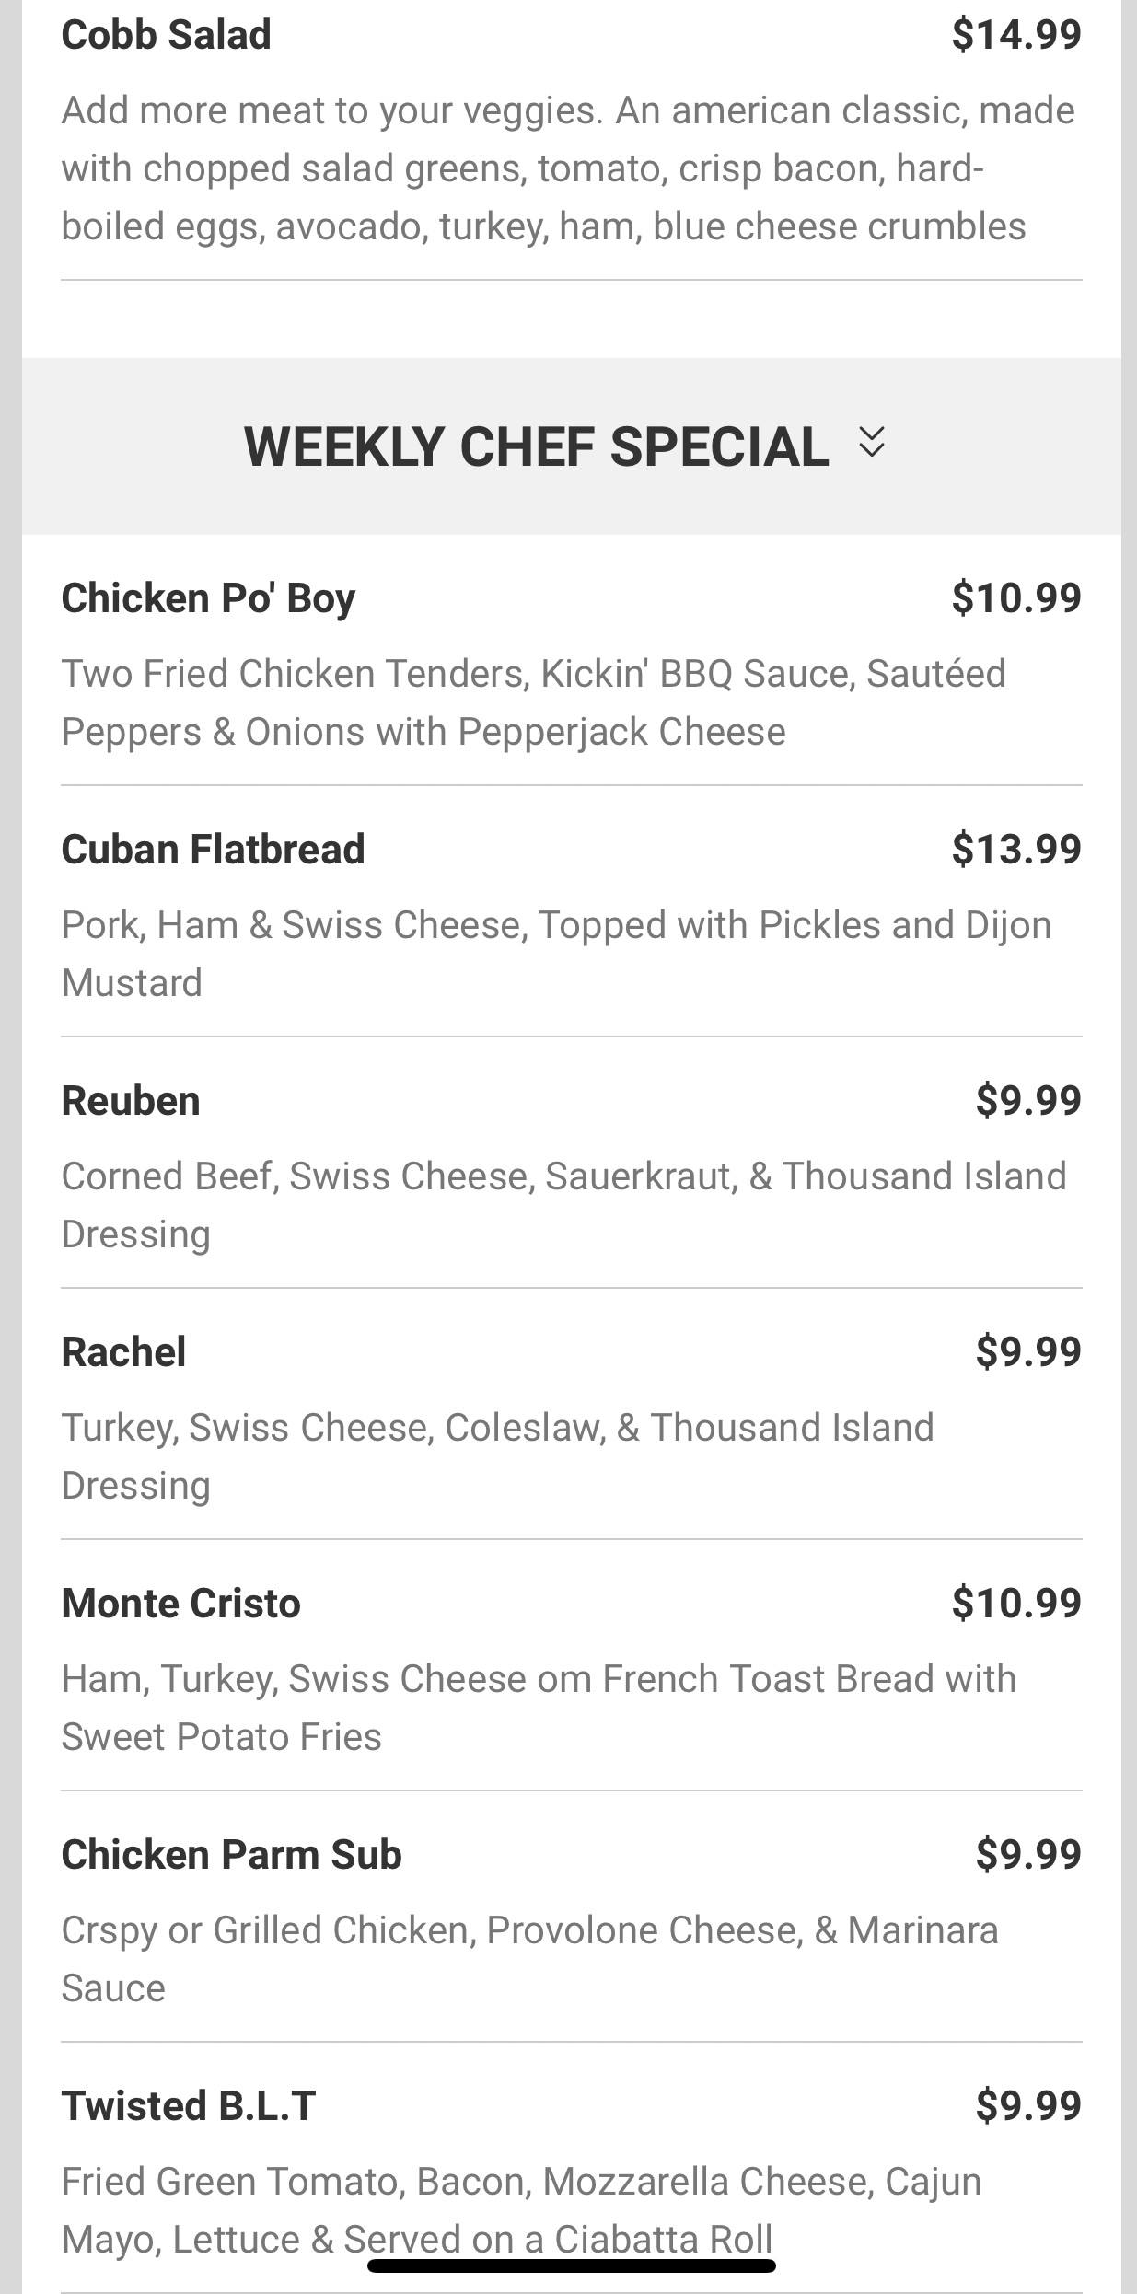Open the Cuban Flatbread item
This screenshot has height=2294, width=1137.
213,849
